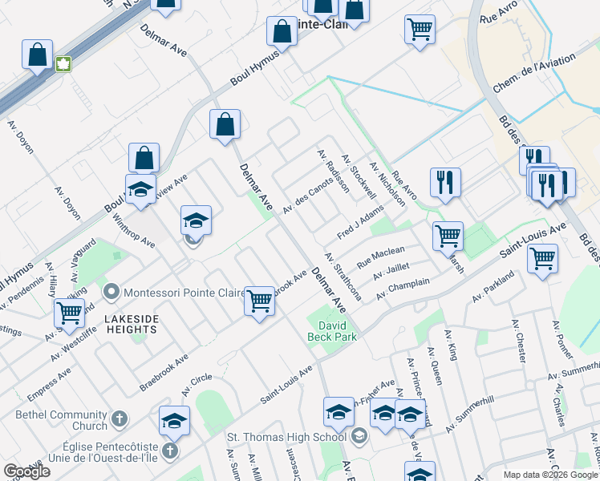Click the Montessori Pointe Claire text label
Viewport: 600px width, 481px height.
185,293
